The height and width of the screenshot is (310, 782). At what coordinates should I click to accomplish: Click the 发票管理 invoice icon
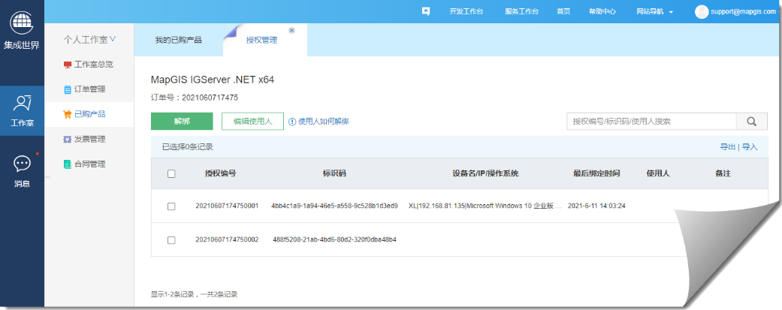click(x=68, y=140)
